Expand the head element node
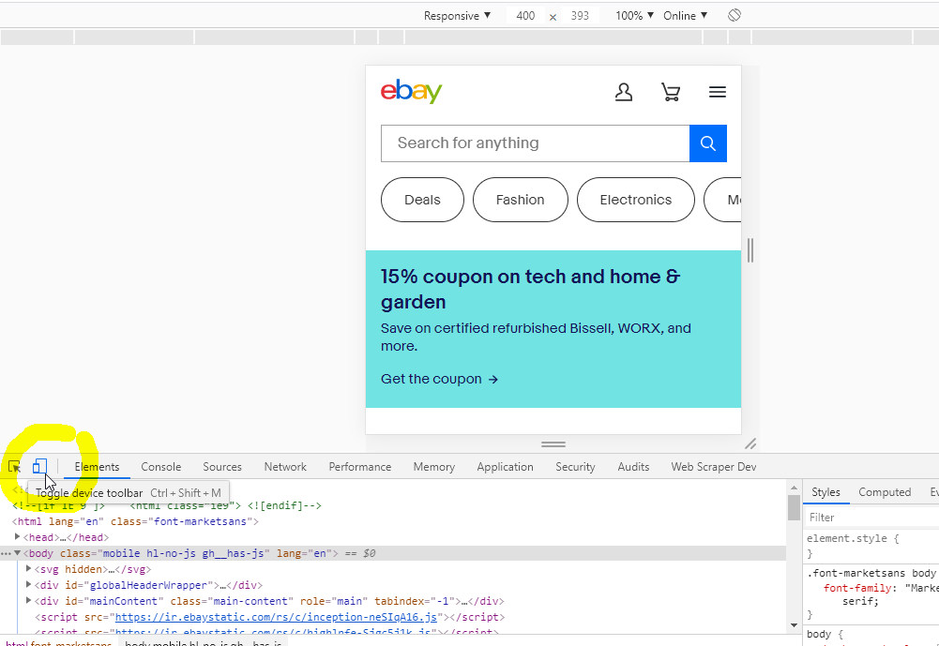 (x=18, y=537)
